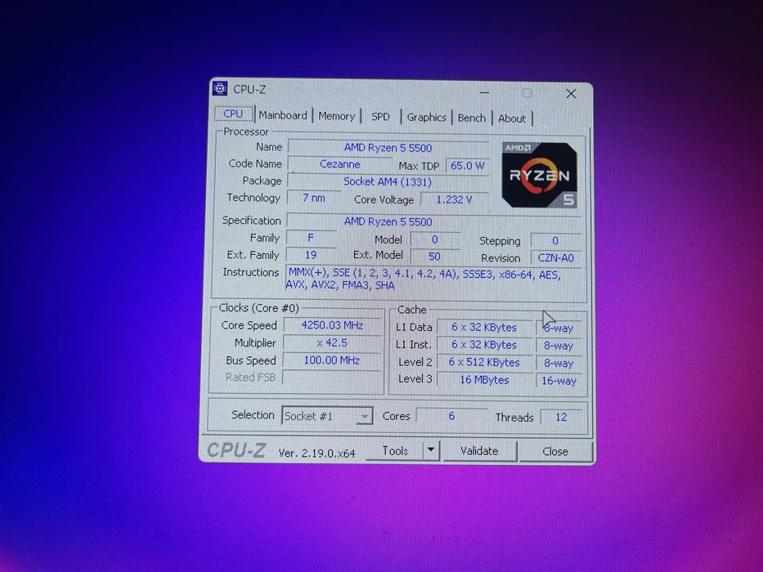Click the Clocks (Core #0) group label
The image size is (763, 572).
[x=258, y=307]
